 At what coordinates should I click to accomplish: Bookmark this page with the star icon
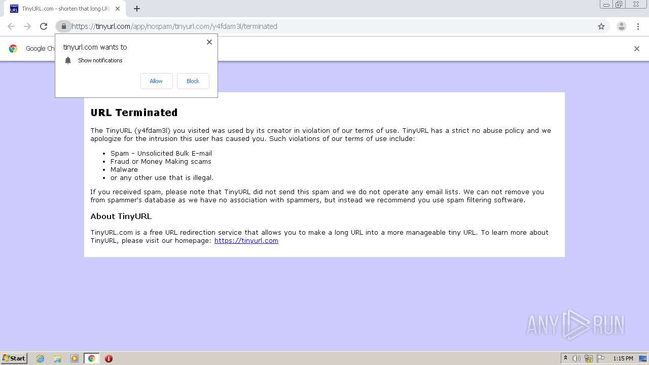pyautogui.click(x=601, y=26)
